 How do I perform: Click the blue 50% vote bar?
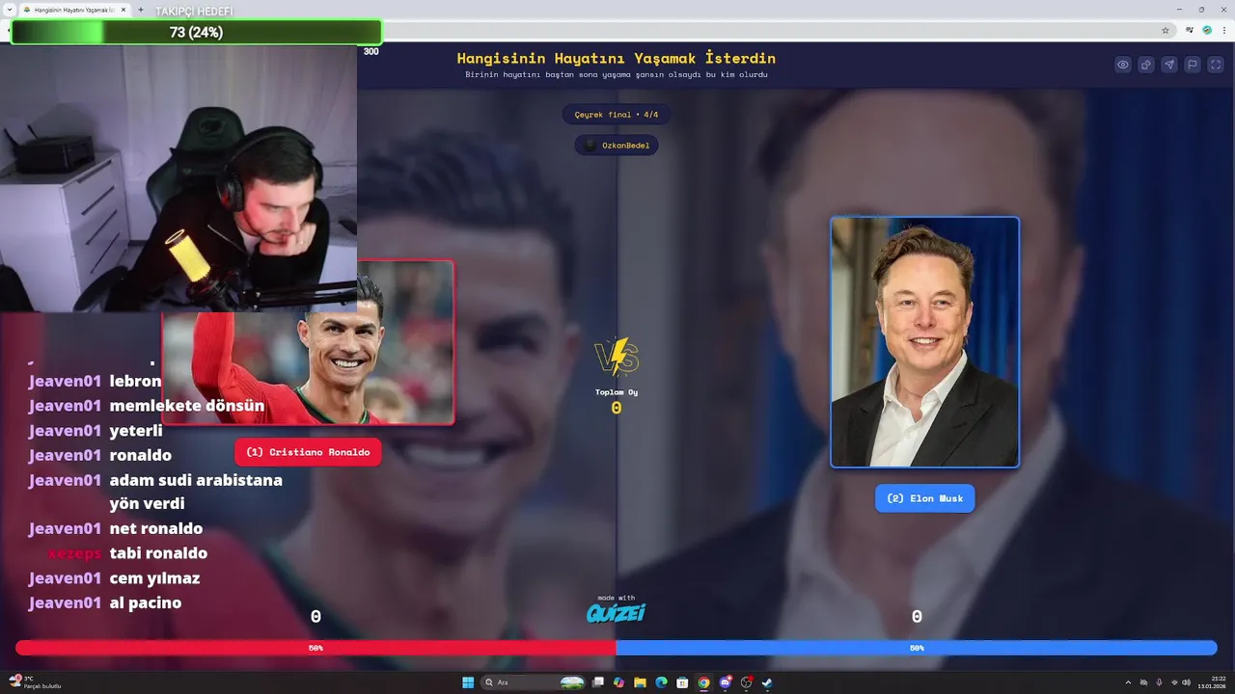coord(917,648)
